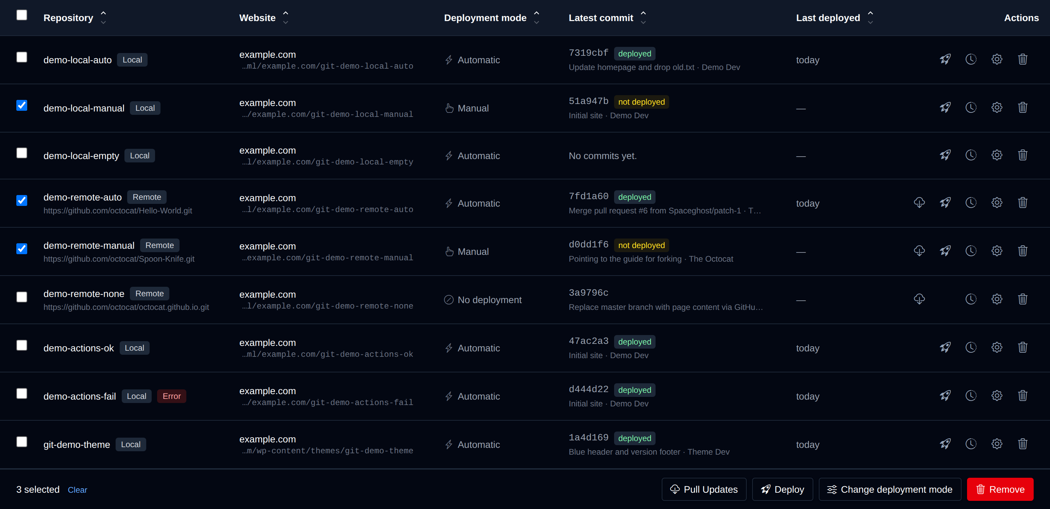Sort table by Deployment mode column

coord(492,18)
